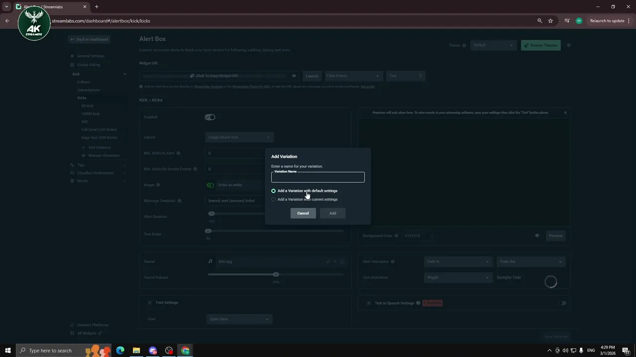This screenshot has width=636, height=357.
Task: Open General Settings in sidebar
Action: 91,56
